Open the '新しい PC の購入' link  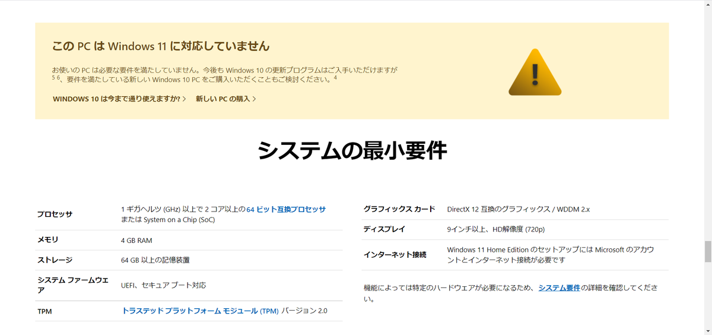225,99
